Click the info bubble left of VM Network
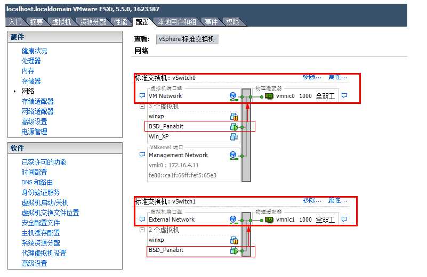This screenshot has height=277, width=427. (x=142, y=96)
